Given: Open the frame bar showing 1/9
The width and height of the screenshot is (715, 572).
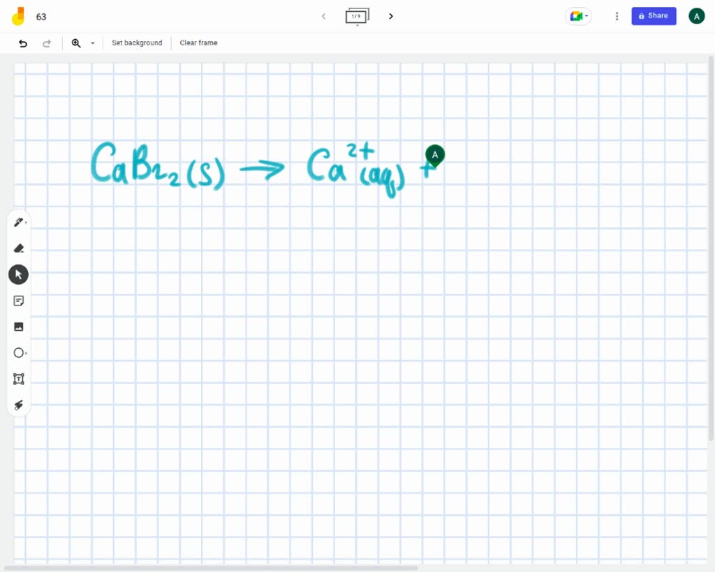Looking at the screenshot, I should (357, 16).
